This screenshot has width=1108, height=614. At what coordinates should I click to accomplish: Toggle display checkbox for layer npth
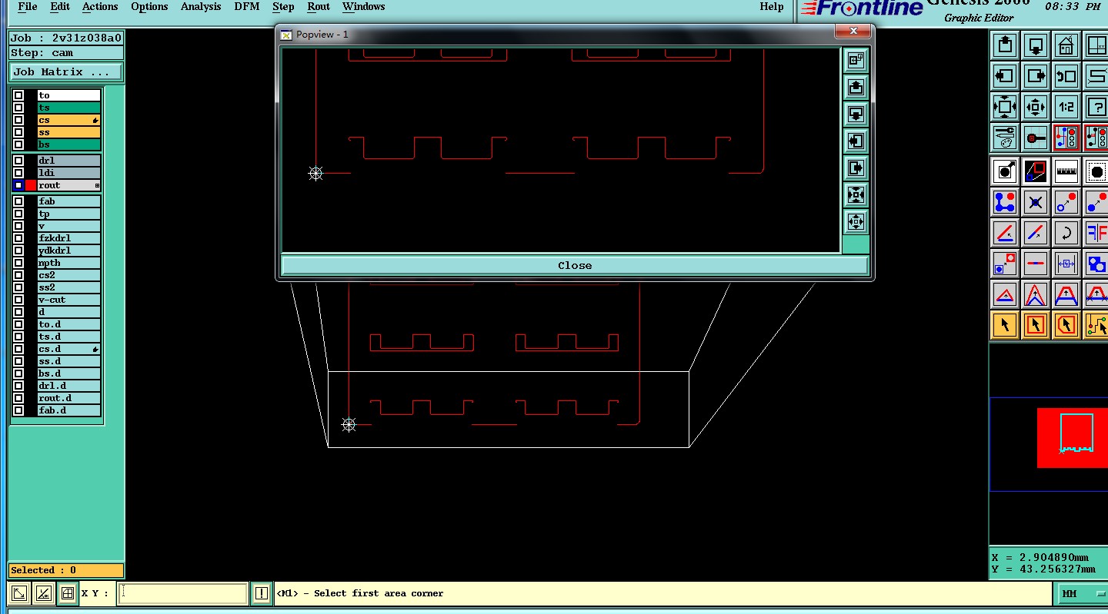click(x=18, y=263)
